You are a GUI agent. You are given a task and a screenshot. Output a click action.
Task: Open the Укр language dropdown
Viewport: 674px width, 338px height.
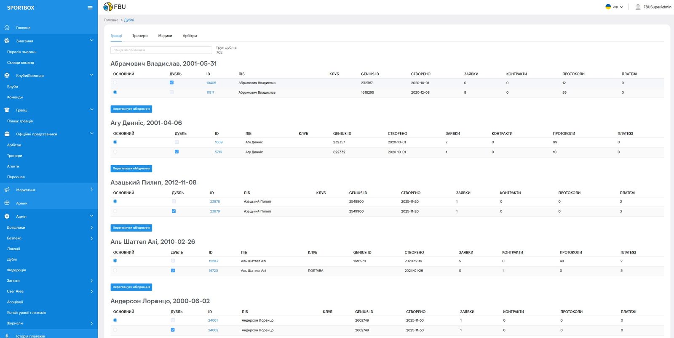[615, 7]
